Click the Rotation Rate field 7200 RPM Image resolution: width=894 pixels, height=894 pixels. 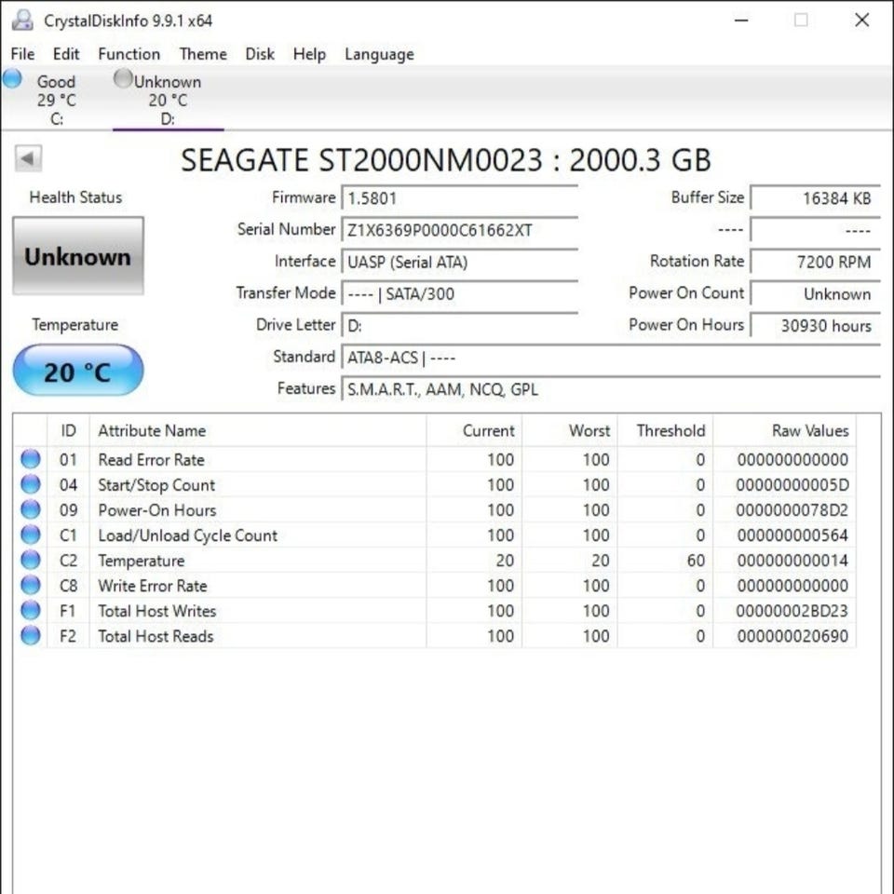pyautogui.click(x=816, y=263)
